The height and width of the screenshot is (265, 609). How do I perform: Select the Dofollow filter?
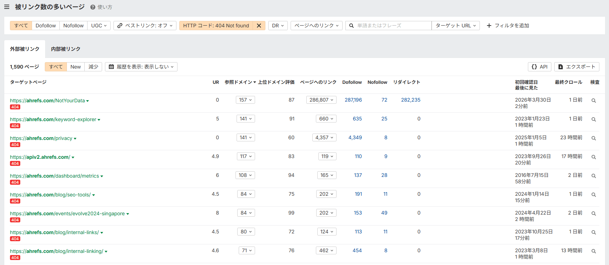coord(46,26)
